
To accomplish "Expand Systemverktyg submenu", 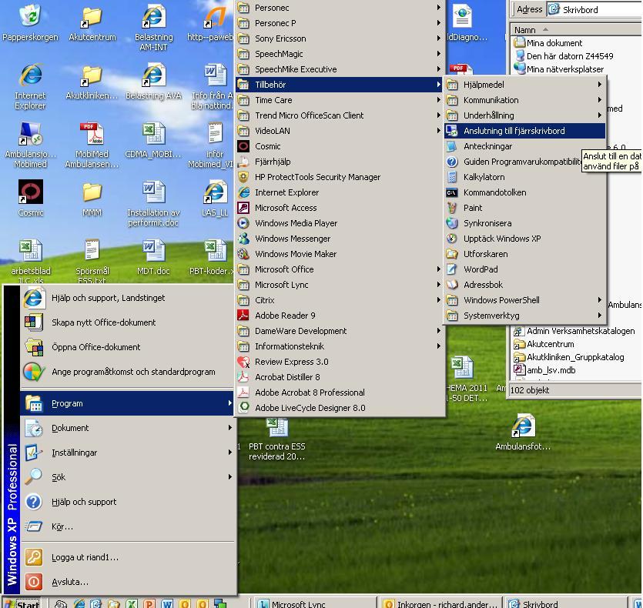I will pos(524,316).
